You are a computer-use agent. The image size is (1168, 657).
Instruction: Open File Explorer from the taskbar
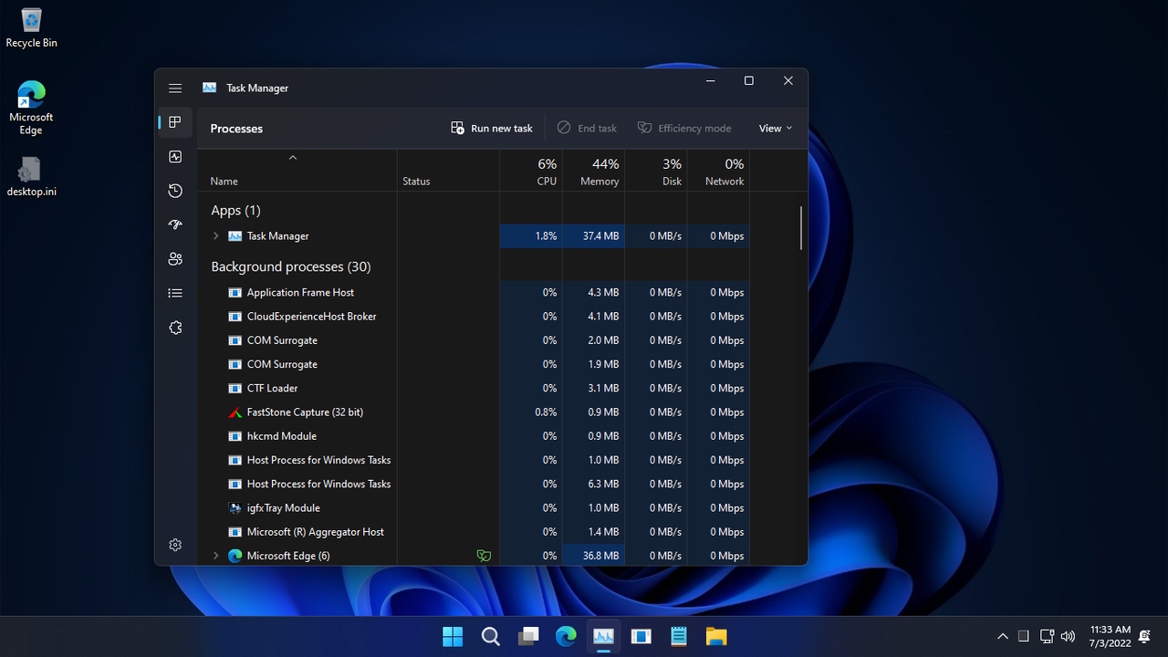[x=716, y=636]
